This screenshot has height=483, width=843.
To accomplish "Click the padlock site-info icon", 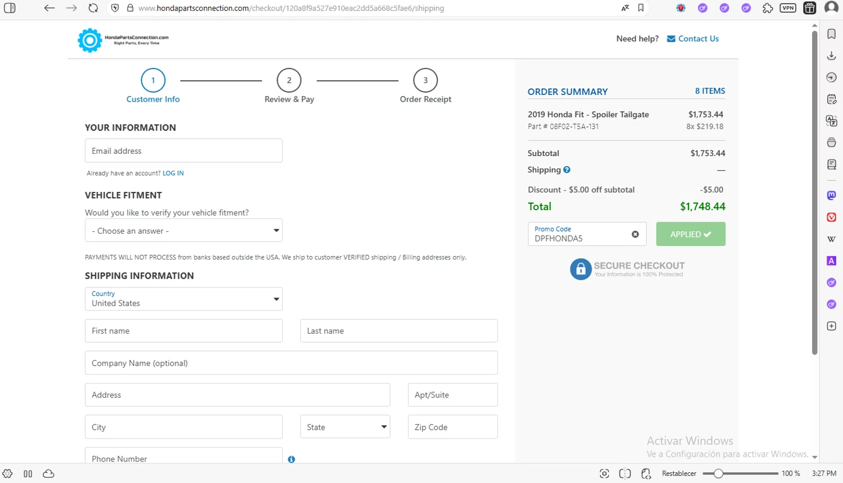I will click(x=130, y=8).
